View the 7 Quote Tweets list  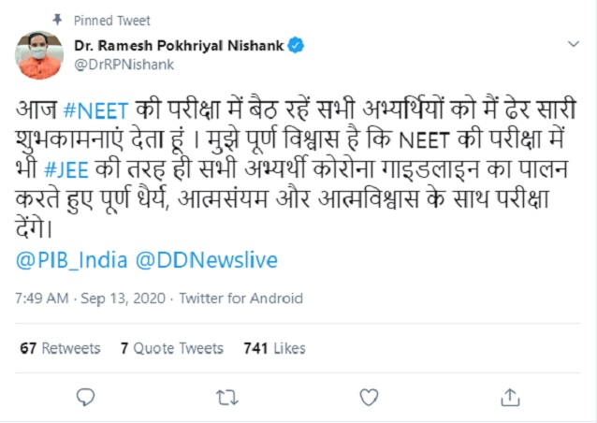[172, 348]
